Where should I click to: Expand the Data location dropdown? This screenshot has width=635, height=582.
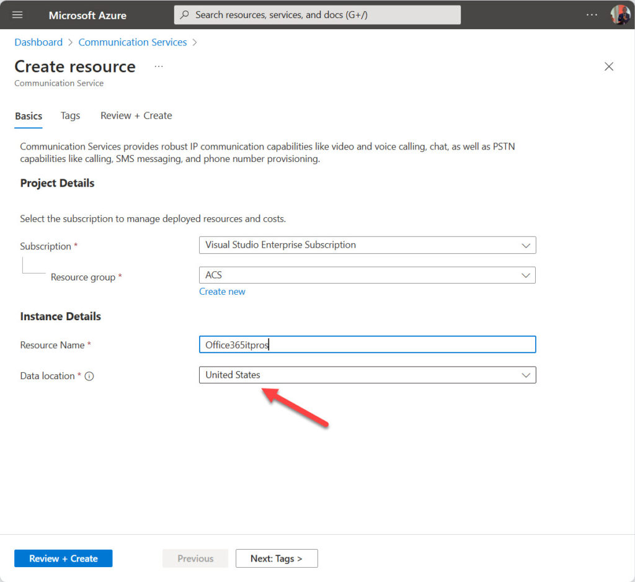pyautogui.click(x=367, y=375)
